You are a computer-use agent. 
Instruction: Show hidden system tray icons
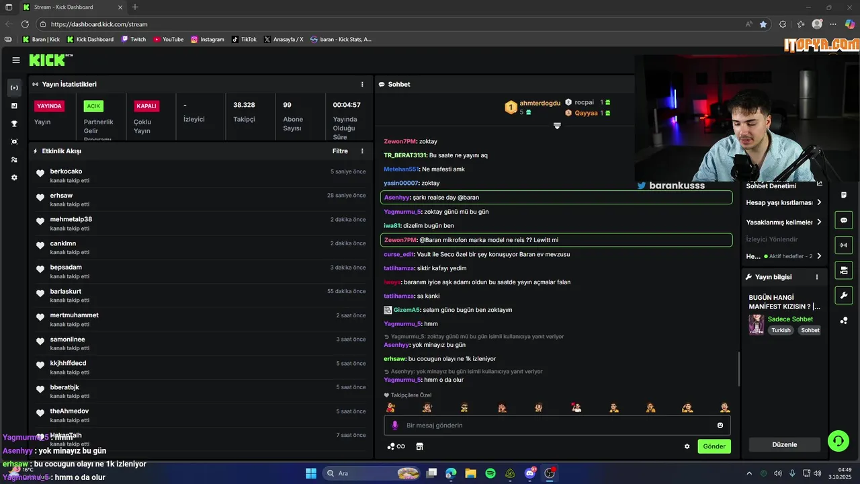click(749, 473)
